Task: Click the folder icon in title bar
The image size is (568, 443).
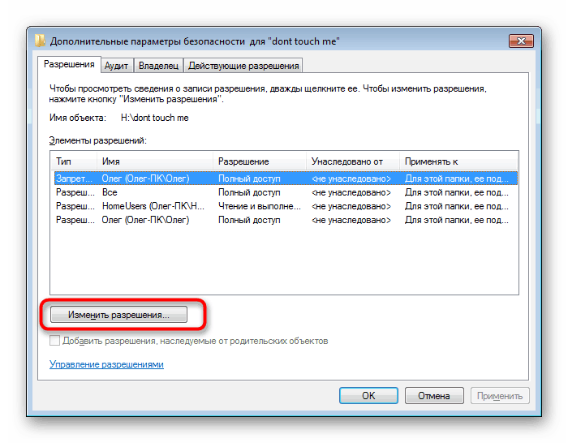Action: 40,41
